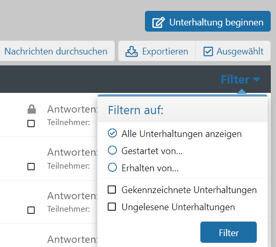Select Alle Unterhaltungen anzeigen radio option

112,133
